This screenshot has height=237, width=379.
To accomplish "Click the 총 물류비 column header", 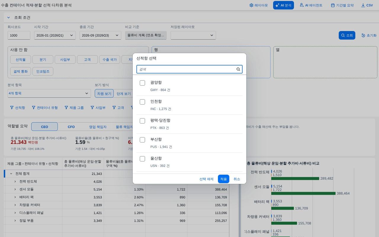I will pyautogui.click(x=83, y=164).
